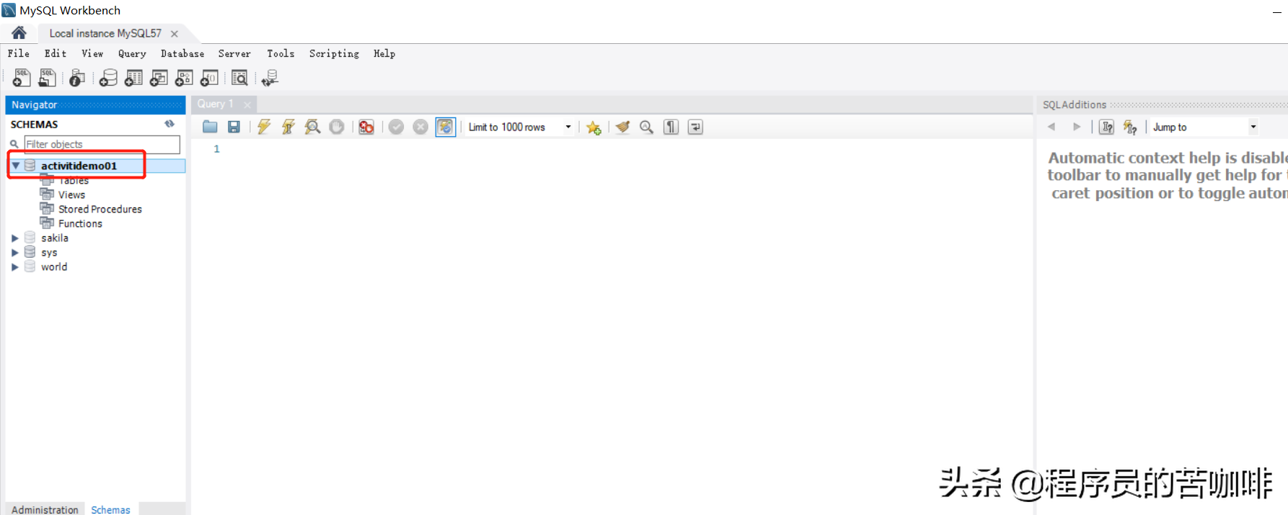Go to the Workbench home screen
The height and width of the screenshot is (515, 1288).
(x=19, y=33)
